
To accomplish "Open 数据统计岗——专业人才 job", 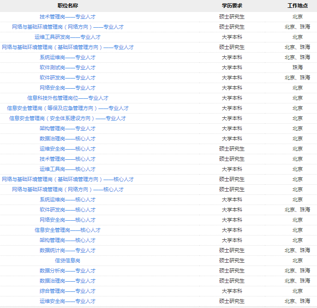I will point(67,250).
